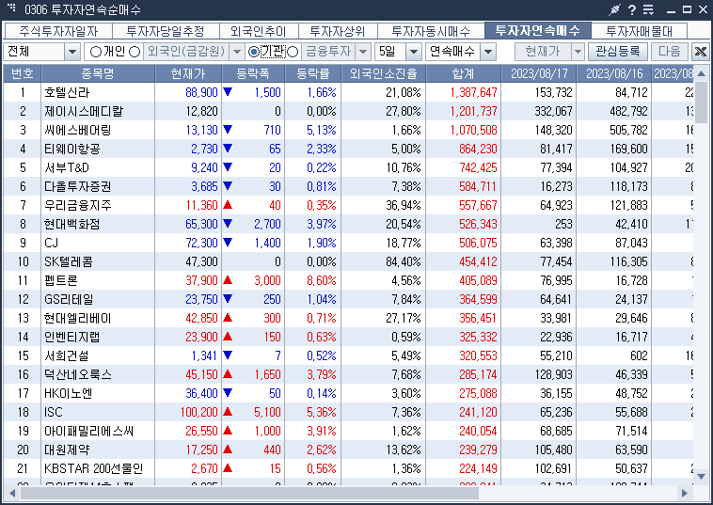Click the down arrow in HK이노엔 row
The image size is (713, 505).
[228, 393]
